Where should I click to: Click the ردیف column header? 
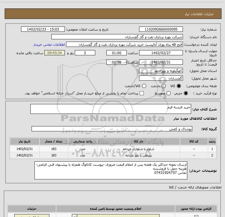click(212, 141)
